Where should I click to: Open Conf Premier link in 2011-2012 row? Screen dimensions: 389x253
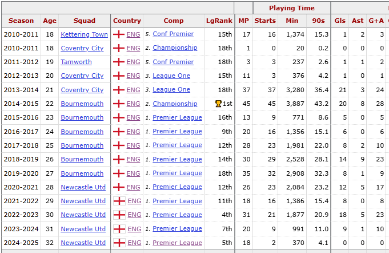click(173, 62)
